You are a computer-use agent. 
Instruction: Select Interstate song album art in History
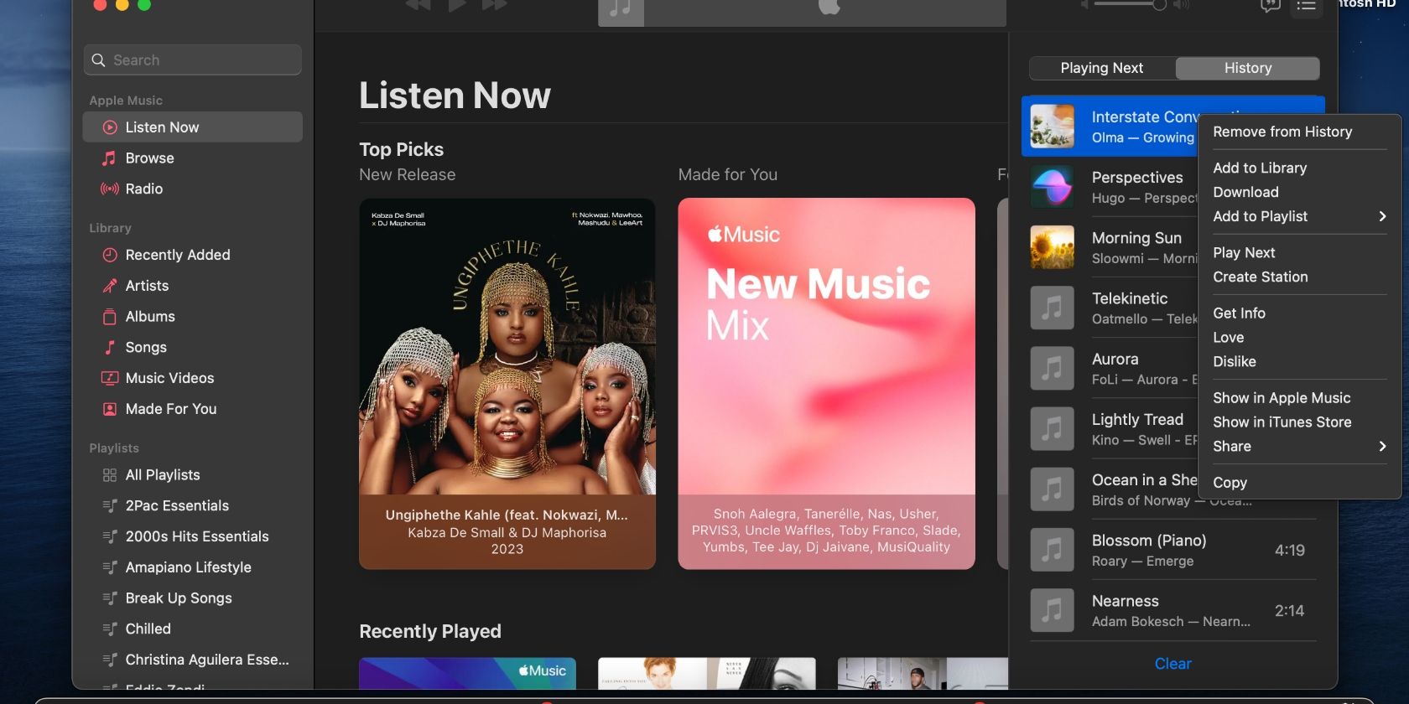pyautogui.click(x=1052, y=127)
